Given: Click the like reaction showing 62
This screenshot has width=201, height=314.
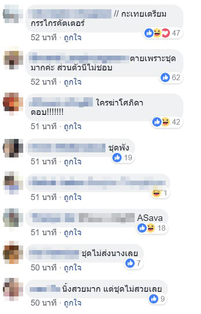Looking at the screenshot, I should [x=171, y=77].
